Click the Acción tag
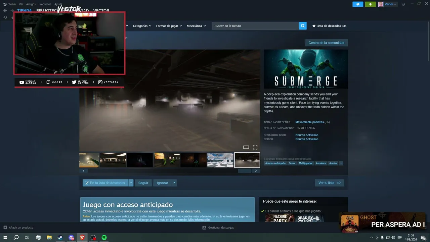 click(333, 163)
